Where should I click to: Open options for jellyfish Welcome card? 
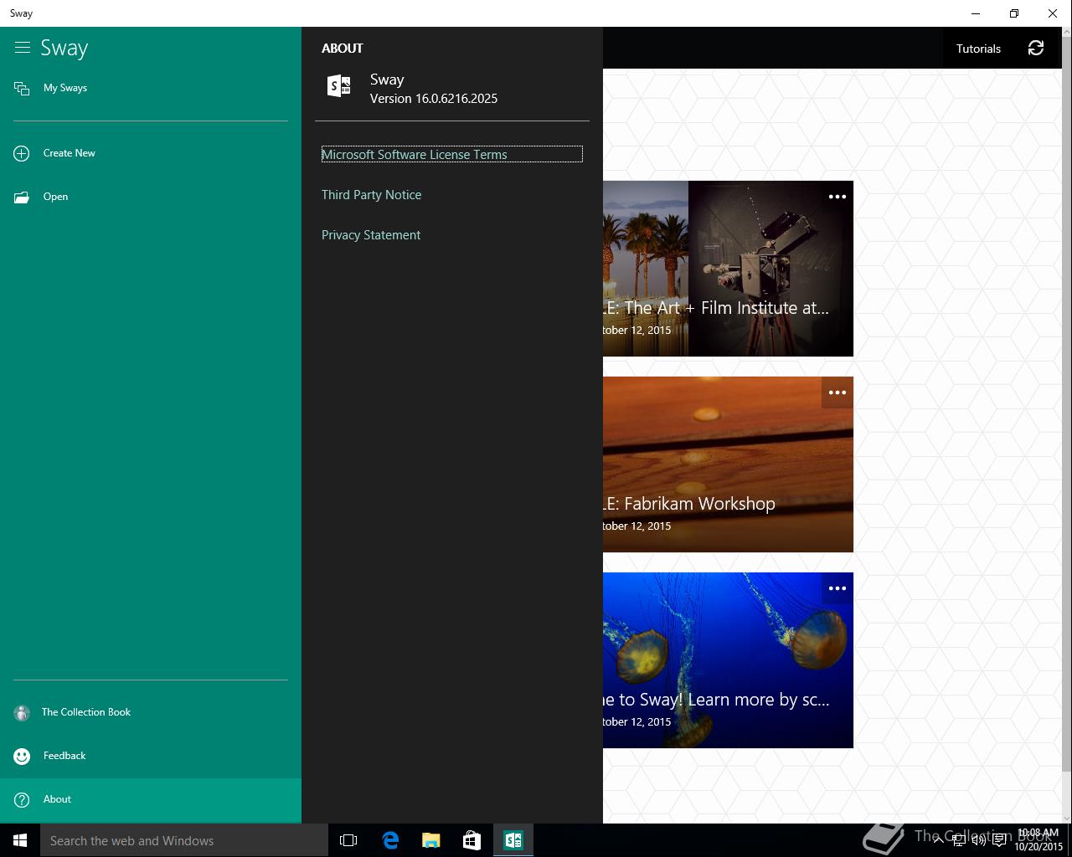[837, 588]
